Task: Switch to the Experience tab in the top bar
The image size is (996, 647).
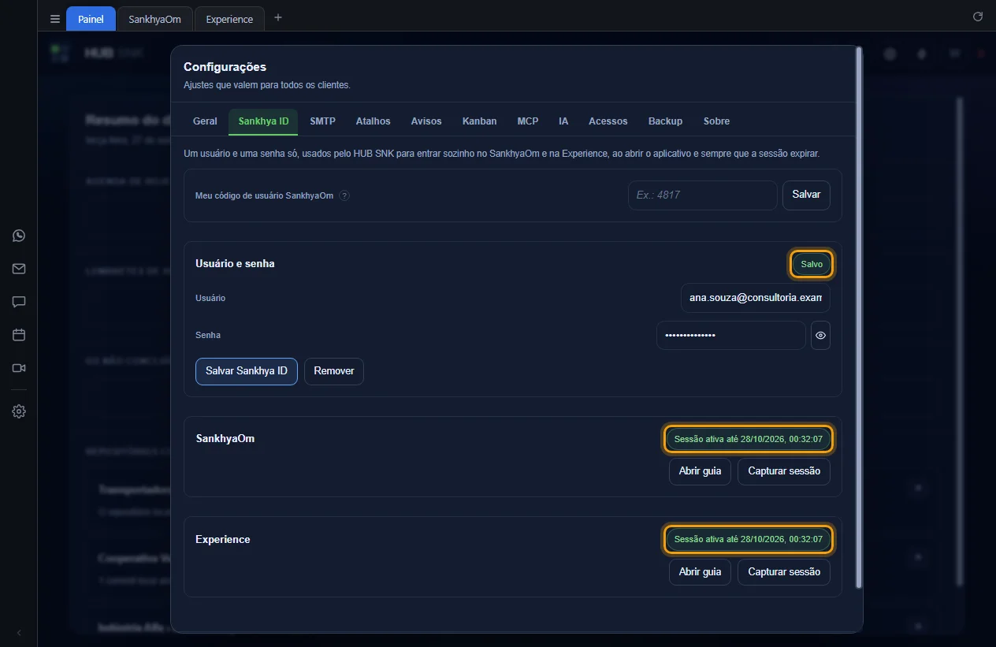Action: pyautogui.click(x=229, y=19)
